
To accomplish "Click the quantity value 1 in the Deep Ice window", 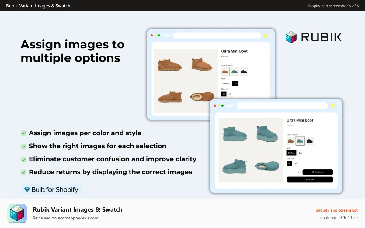I will (294, 172).
